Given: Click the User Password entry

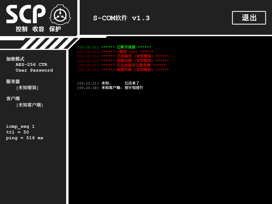Looking at the screenshot, I should point(34,70).
